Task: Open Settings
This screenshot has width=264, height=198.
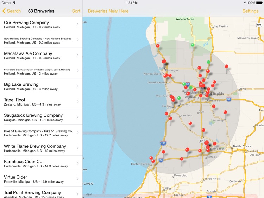Action: 250,11
